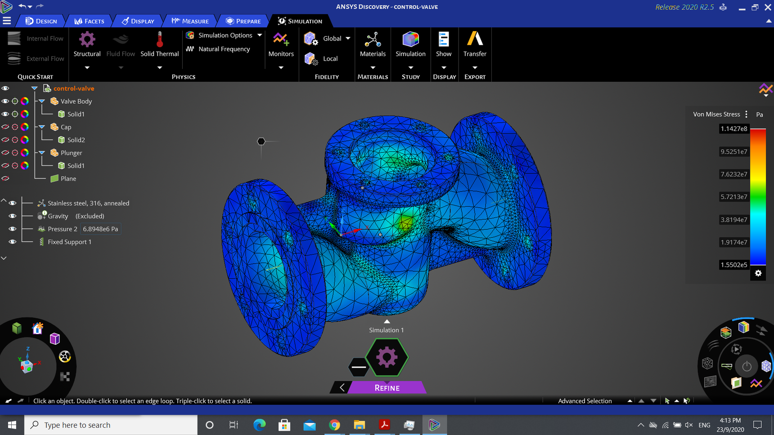
Task: Open the Structural physics tool
Action: [x=87, y=44]
